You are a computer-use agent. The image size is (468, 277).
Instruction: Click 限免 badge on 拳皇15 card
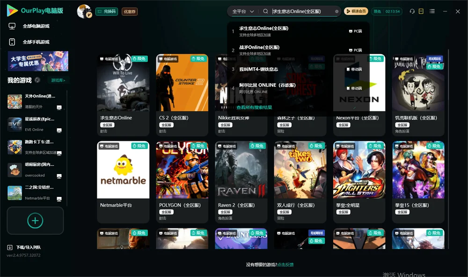[435, 146]
